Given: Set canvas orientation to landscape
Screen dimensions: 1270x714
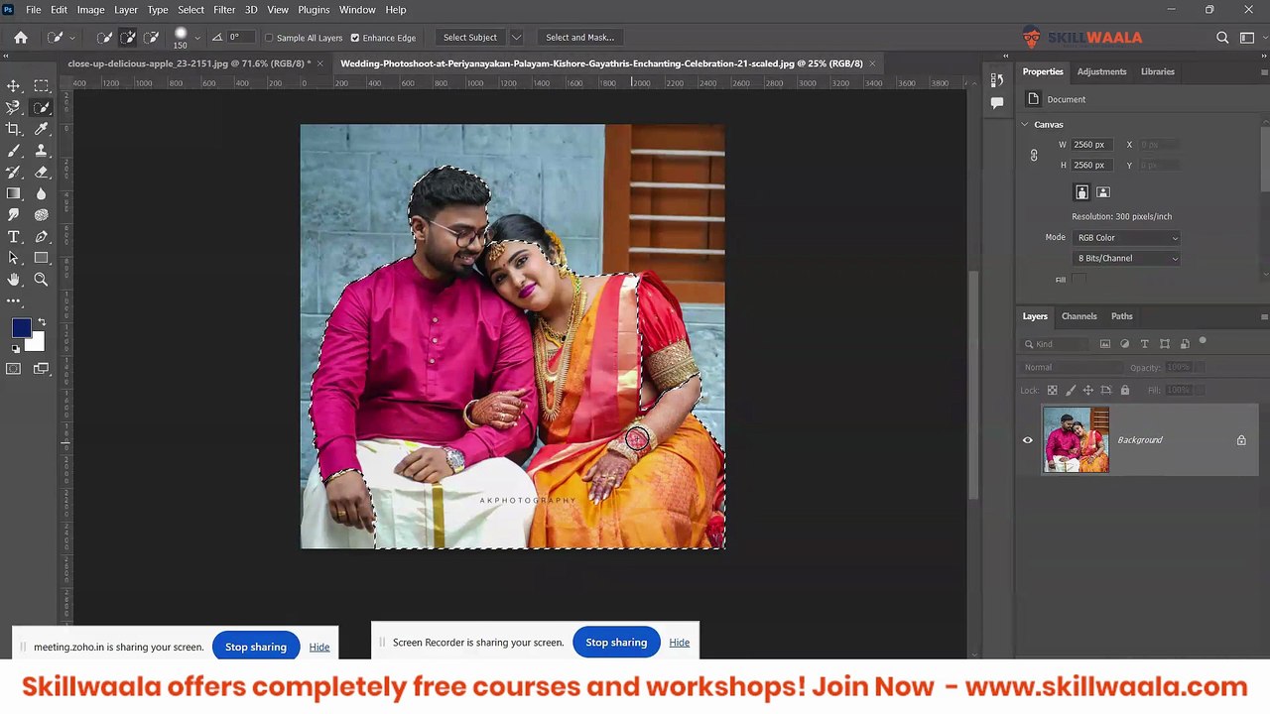Looking at the screenshot, I should [1103, 192].
